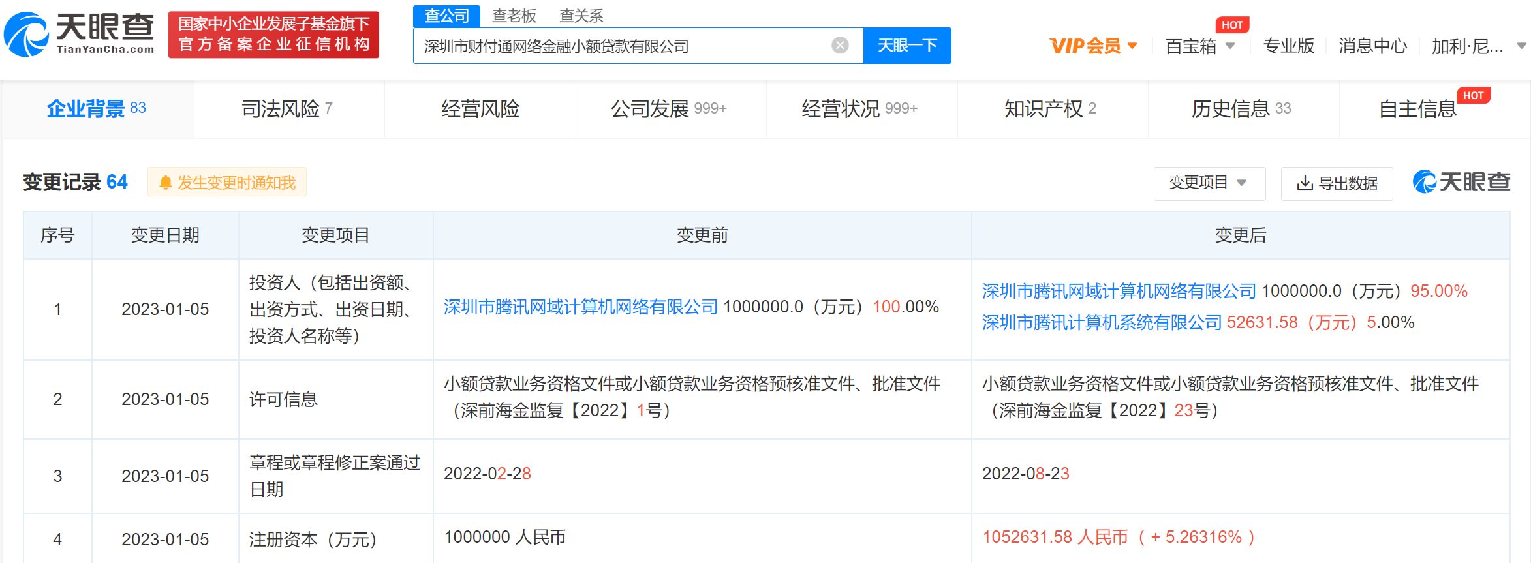
Task: Click the 变更记录 64 heading
Action: click(76, 182)
